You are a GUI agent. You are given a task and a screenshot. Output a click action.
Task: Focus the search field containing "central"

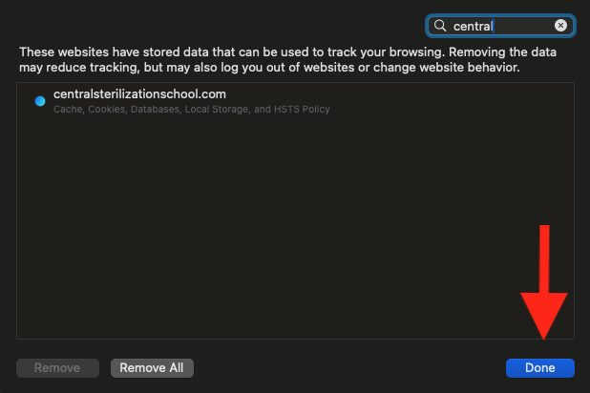pyautogui.click(x=500, y=26)
